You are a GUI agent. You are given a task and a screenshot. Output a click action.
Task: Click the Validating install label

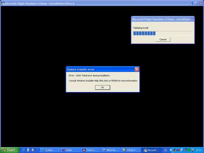[x=140, y=28]
